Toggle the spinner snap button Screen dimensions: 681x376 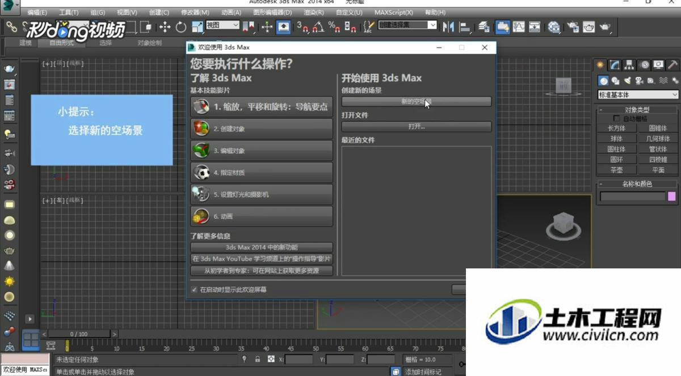click(x=350, y=26)
